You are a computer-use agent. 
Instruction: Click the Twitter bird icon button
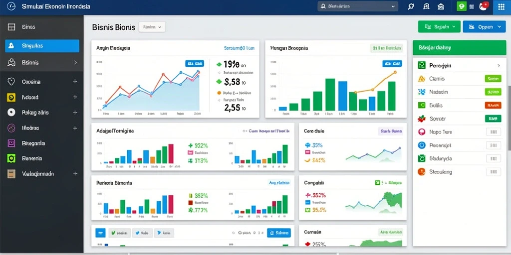(x=143, y=233)
